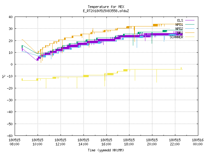Screen dimensions: 204x153
Task: Click the chart title 'Temperature for MEX'
Action: click(106, 7)
